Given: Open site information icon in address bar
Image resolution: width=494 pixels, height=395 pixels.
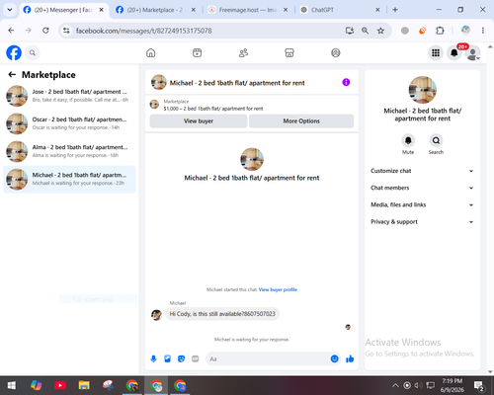Looking at the screenshot, I should tap(66, 31).
